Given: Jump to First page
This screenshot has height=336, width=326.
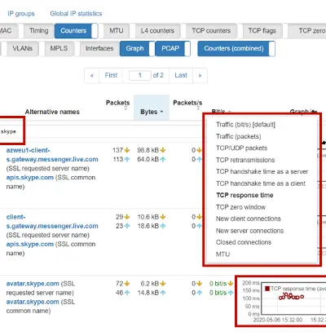Looking at the screenshot, I should pyautogui.click(x=111, y=75).
